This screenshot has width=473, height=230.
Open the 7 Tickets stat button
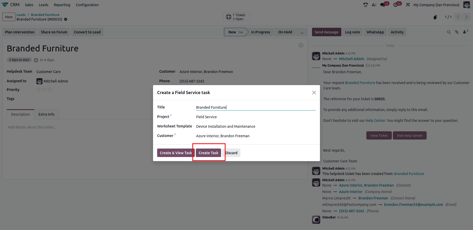[236, 17]
